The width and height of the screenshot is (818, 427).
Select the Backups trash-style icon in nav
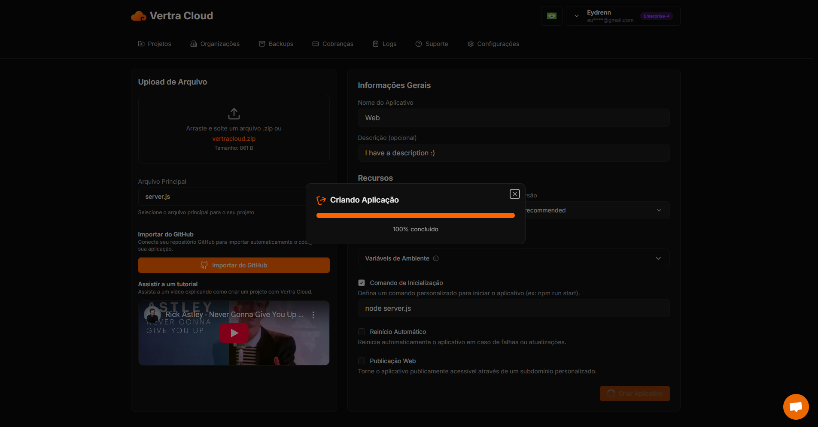tap(262, 43)
